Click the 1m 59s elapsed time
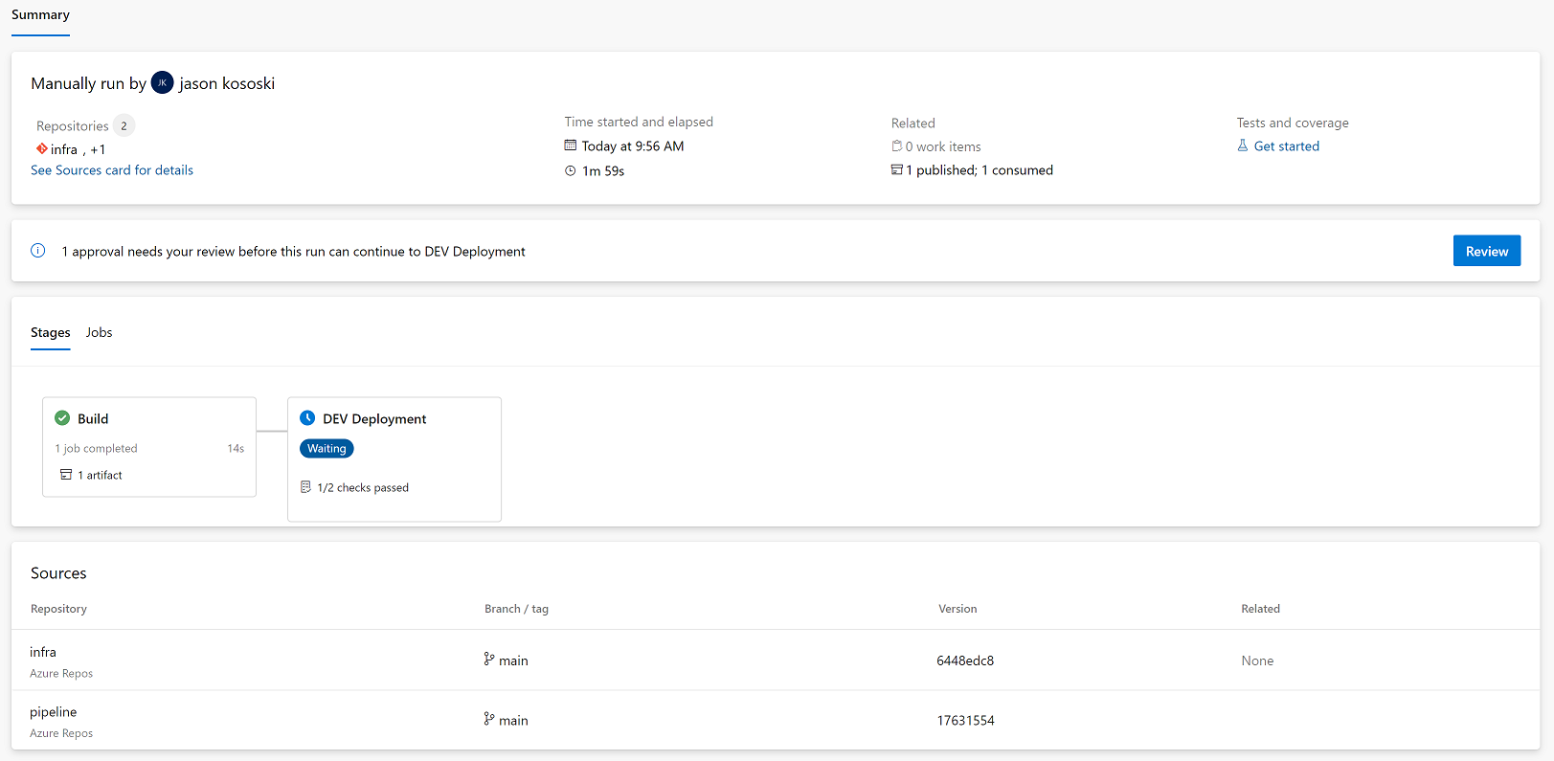The image size is (1554, 761). (603, 171)
